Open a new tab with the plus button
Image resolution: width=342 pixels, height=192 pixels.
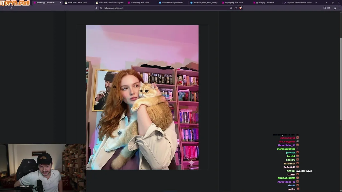click(316, 3)
